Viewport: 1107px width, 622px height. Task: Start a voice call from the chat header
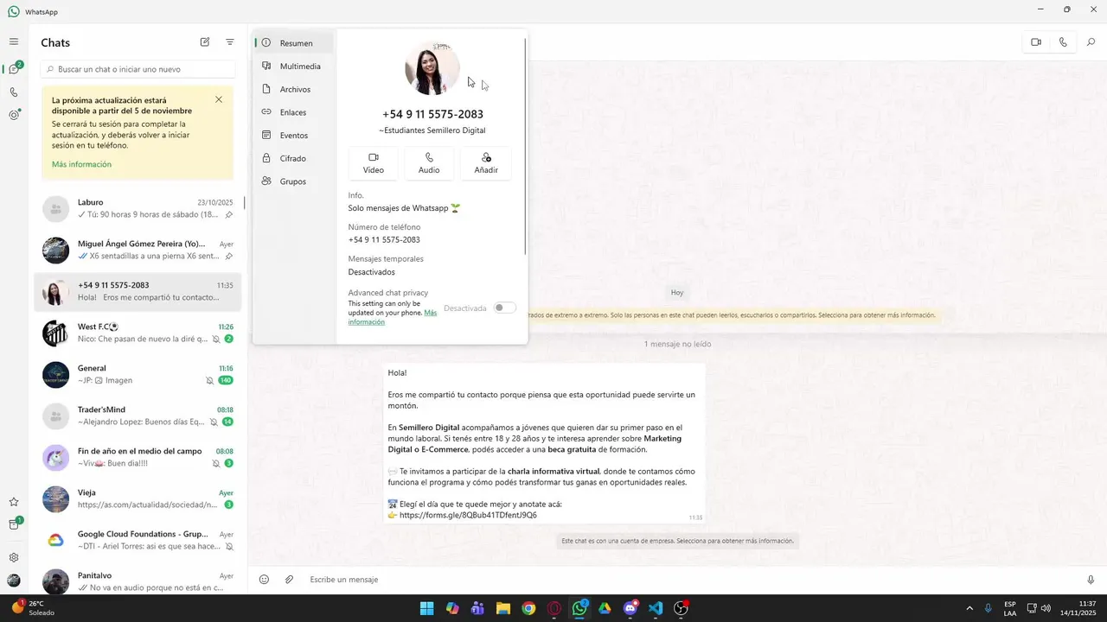pyautogui.click(x=1063, y=42)
